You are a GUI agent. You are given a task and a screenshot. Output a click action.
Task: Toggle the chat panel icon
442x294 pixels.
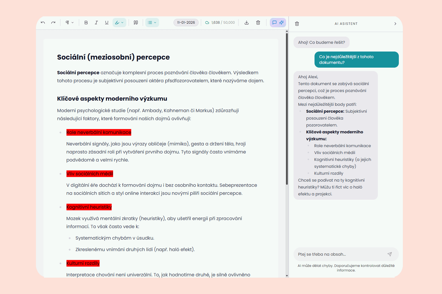274,23
